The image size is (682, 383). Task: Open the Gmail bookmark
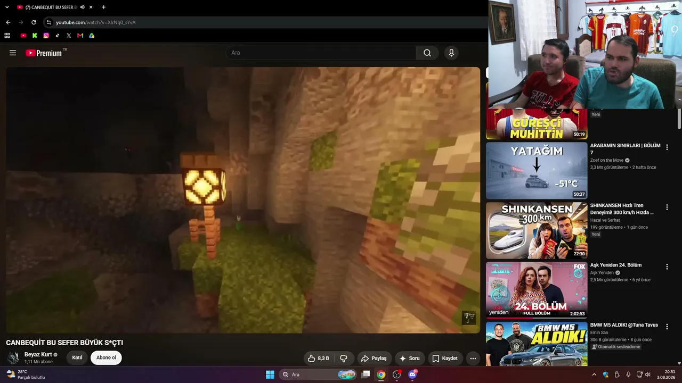(x=80, y=36)
